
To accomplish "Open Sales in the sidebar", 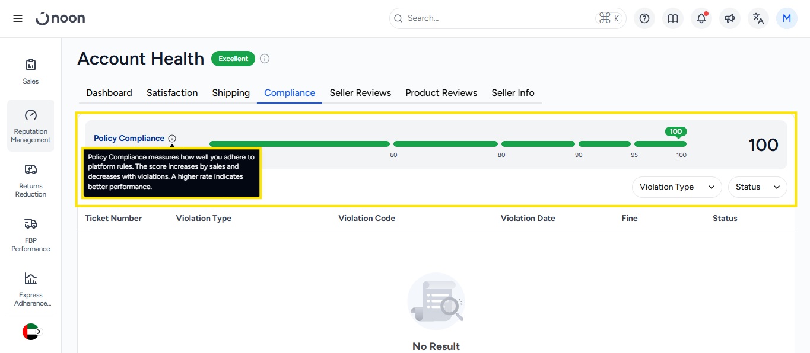I will pyautogui.click(x=31, y=71).
